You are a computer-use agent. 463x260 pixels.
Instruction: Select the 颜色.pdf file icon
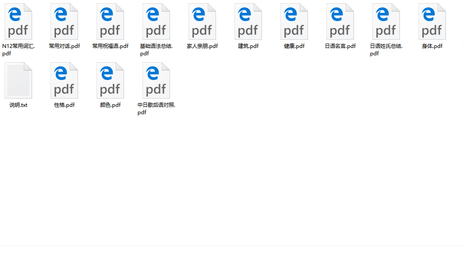coord(110,80)
